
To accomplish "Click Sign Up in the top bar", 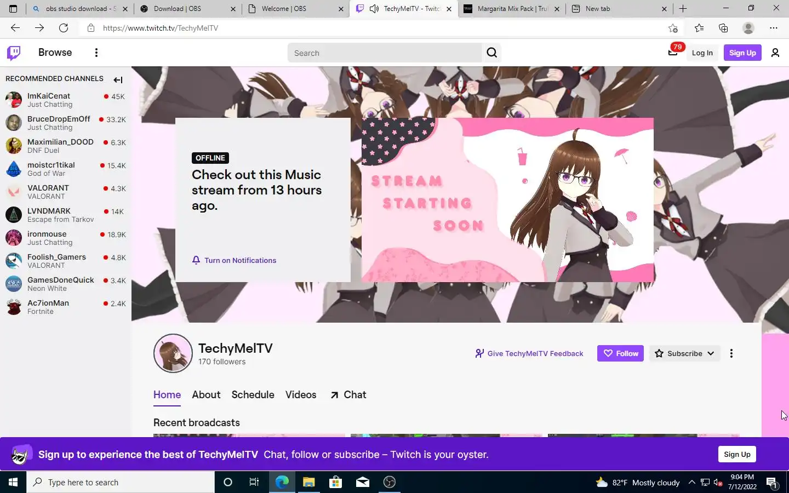I will 742,53.
